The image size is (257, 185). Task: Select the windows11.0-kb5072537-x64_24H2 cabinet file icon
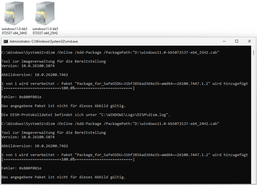pos(14,13)
